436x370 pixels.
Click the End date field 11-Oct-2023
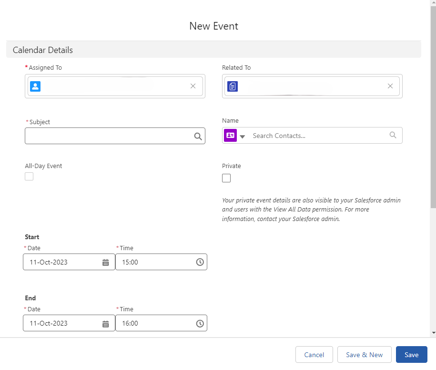pyautogui.click(x=69, y=323)
